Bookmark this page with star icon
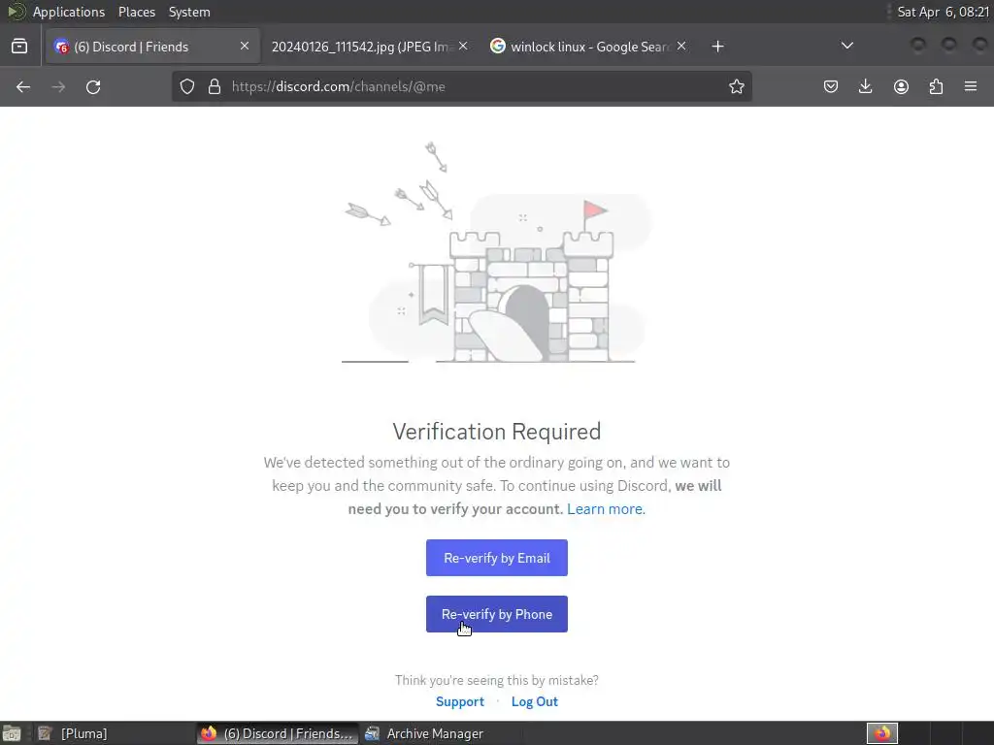 [736, 86]
